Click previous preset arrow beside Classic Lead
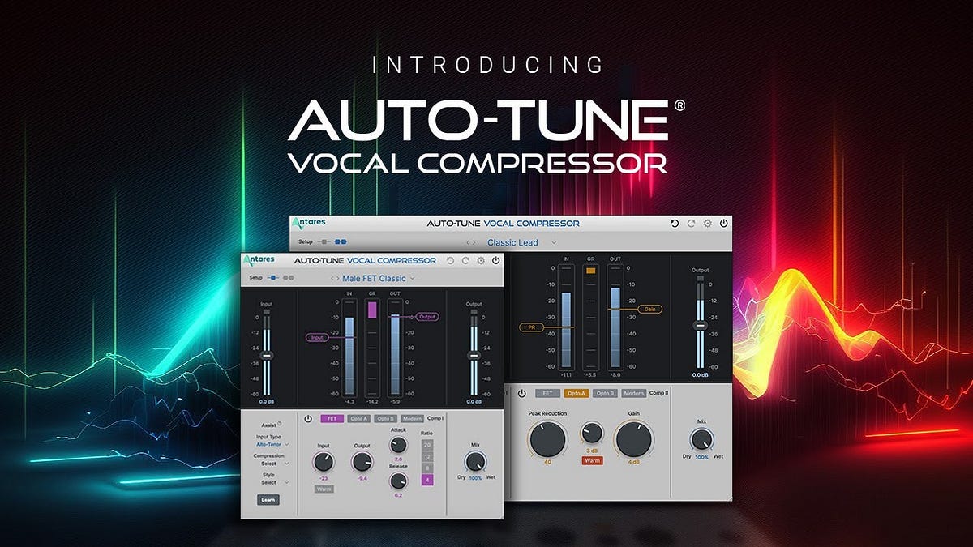Screen dimensions: 973x547 [468, 242]
